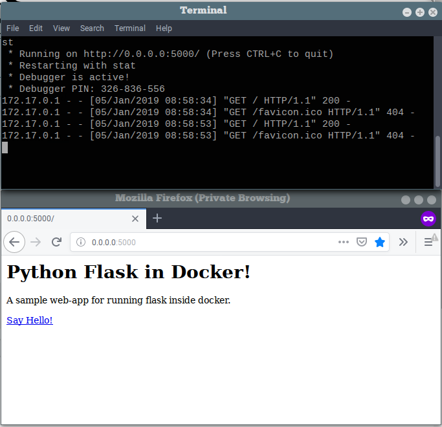The image size is (442, 427).
Task: Click the Debugger is active! line
Action: [69, 77]
